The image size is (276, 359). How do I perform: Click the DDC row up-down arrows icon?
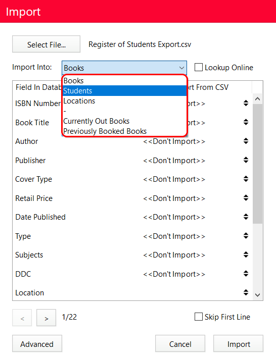pos(246,274)
